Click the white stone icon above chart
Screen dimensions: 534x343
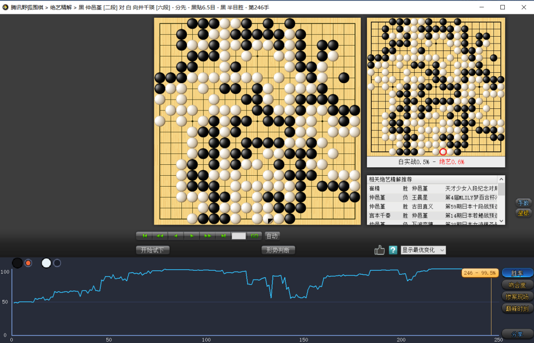coord(46,263)
